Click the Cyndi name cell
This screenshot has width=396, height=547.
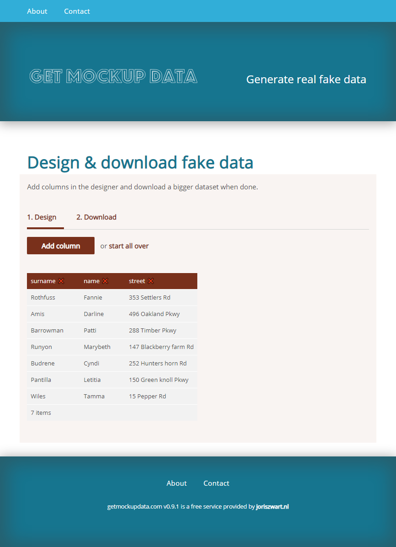102,363
